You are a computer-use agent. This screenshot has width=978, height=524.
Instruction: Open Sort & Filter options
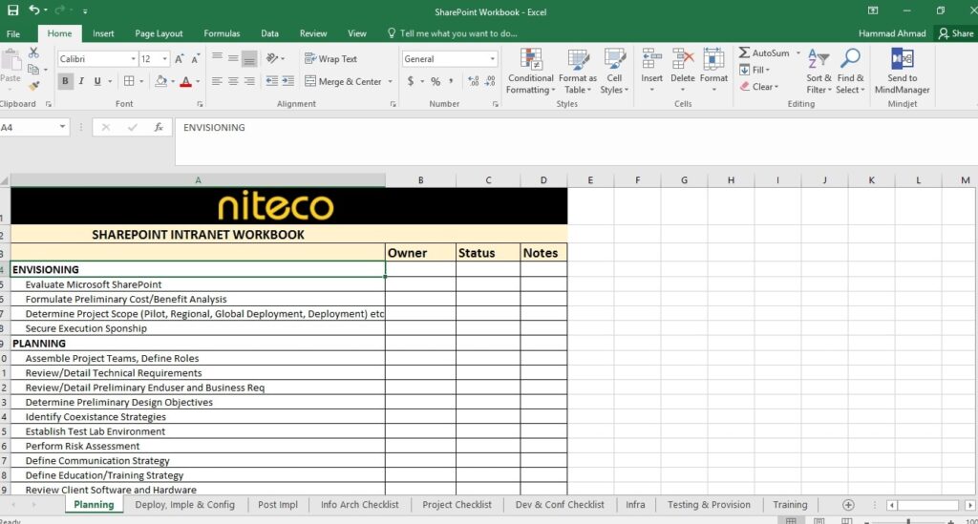click(819, 72)
